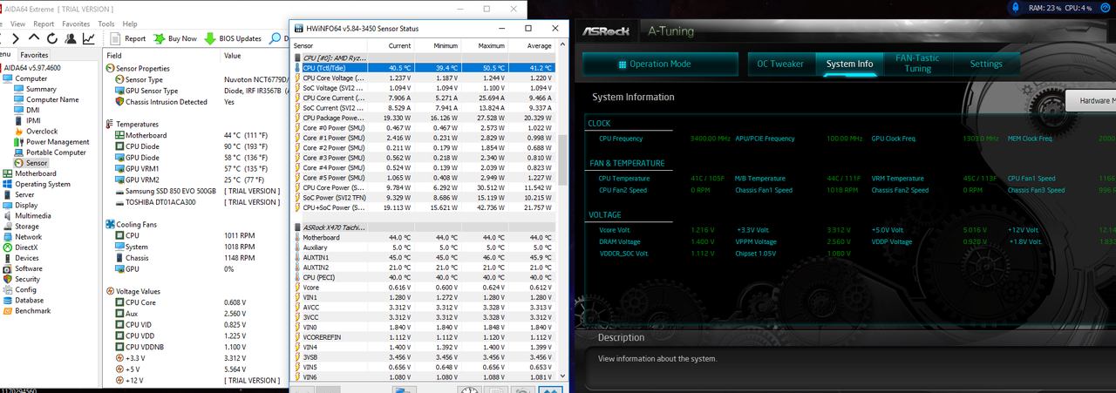The height and width of the screenshot is (393, 1116).
Task: Click Chassis Intrusion Detected row
Action: pos(196,101)
